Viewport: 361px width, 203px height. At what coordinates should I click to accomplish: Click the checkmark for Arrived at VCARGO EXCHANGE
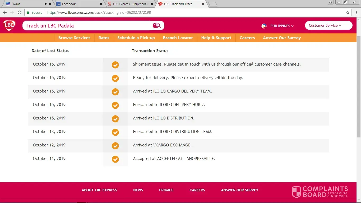coord(115,146)
